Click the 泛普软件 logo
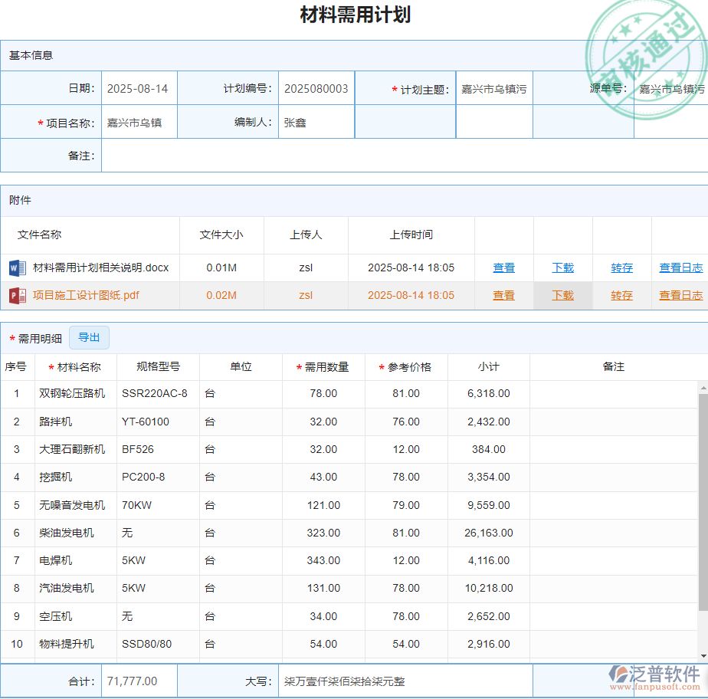This screenshot has height=699, width=708. click(654, 678)
